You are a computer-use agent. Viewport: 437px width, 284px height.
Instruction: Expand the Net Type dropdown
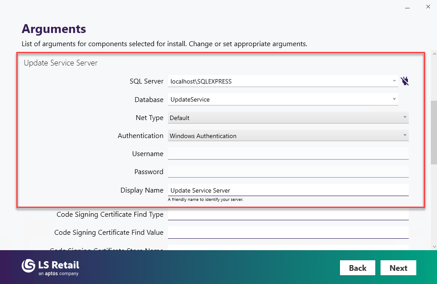coord(405,117)
